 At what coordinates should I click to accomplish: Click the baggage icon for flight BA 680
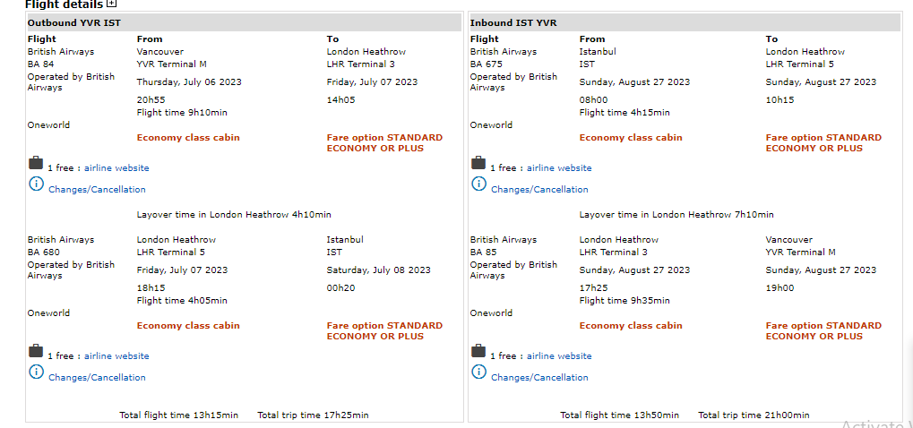point(36,351)
